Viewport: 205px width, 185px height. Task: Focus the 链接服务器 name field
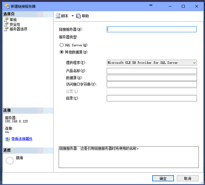click(152, 29)
